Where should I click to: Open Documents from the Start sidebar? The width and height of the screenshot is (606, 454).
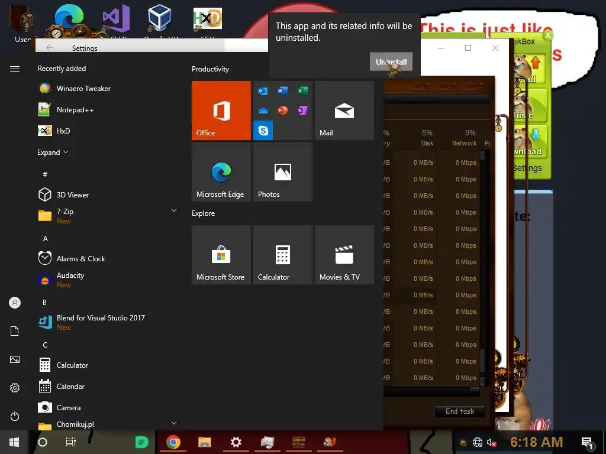(x=15, y=331)
